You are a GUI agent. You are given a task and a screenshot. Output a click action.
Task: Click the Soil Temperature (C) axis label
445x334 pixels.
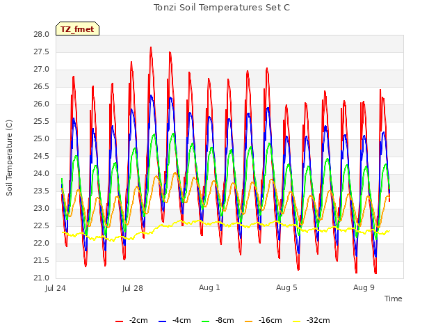9,158
